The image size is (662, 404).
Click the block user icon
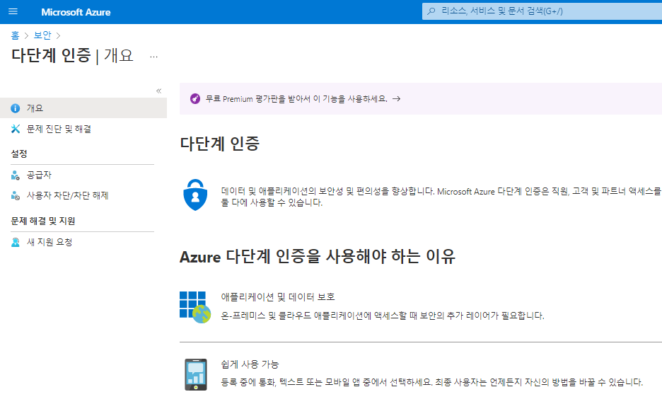[15, 195]
